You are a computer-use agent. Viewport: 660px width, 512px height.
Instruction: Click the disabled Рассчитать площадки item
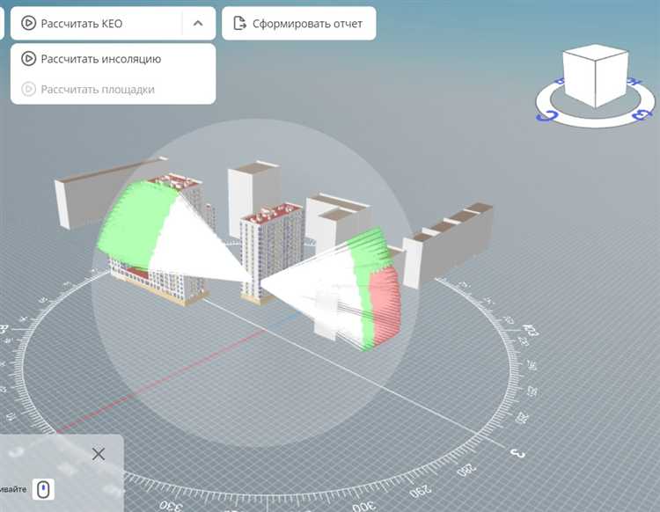[x=98, y=89]
